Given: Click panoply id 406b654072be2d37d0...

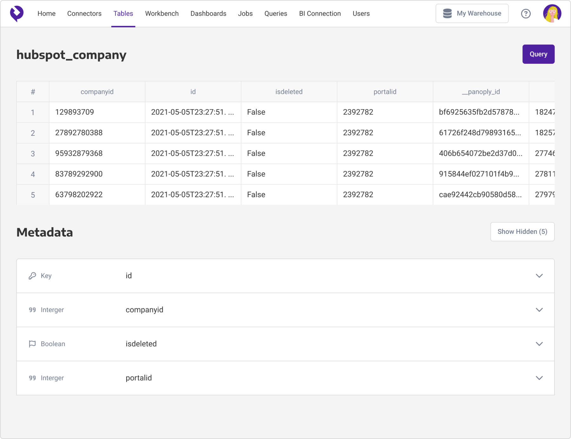Looking at the screenshot, I should click(481, 154).
